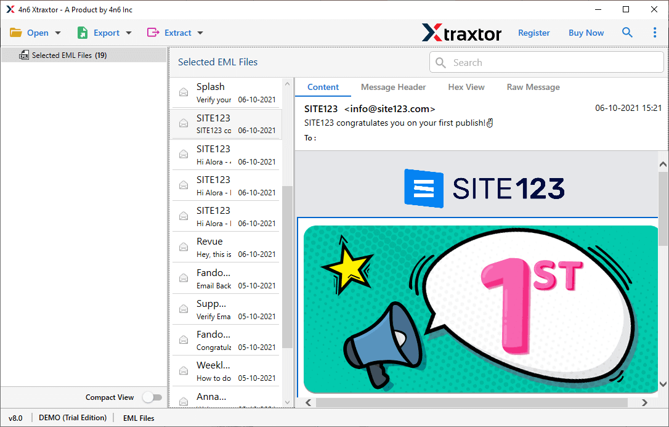669x427 pixels.
Task: Expand the Export dropdown arrow
Action: click(129, 33)
